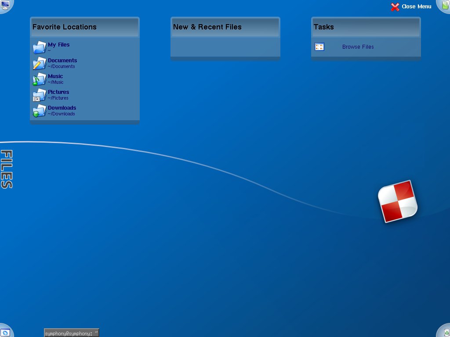Select the Music location label

[55, 76]
